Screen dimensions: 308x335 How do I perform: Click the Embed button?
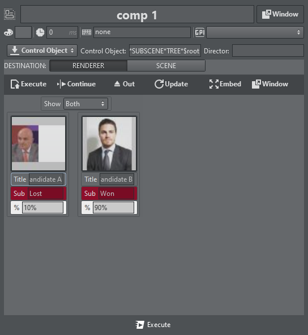(225, 84)
